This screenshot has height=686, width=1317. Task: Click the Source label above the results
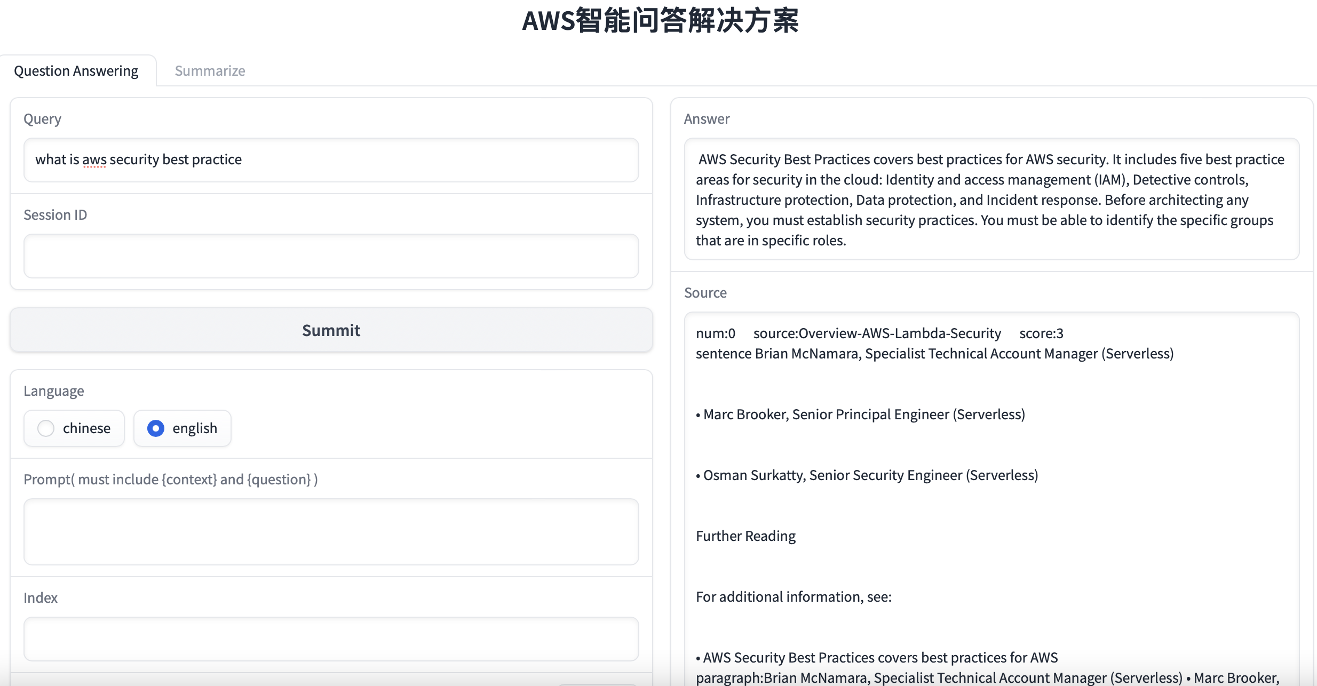[x=705, y=293]
